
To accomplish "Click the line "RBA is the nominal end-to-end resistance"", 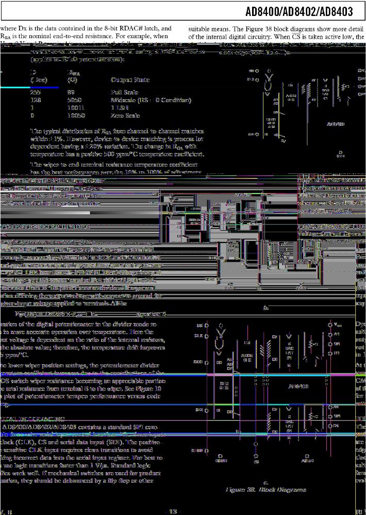I will click(84, 36).
